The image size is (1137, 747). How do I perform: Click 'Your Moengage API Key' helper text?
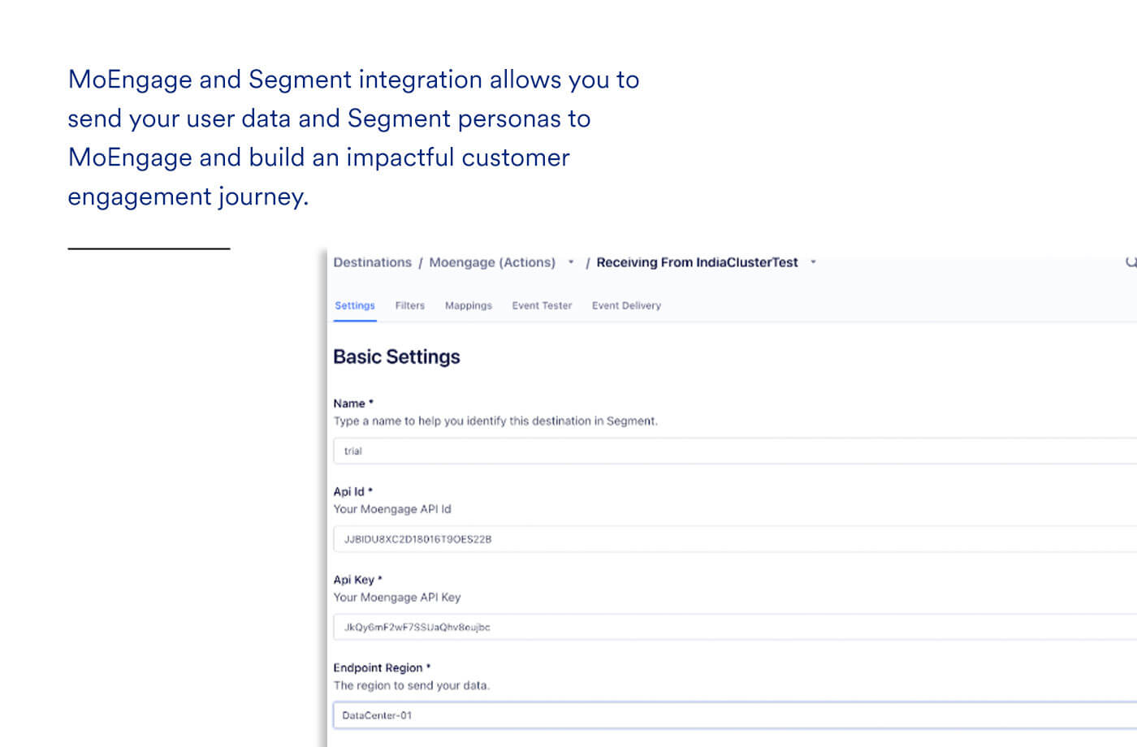pyautogui.click(x=397, y=598)
